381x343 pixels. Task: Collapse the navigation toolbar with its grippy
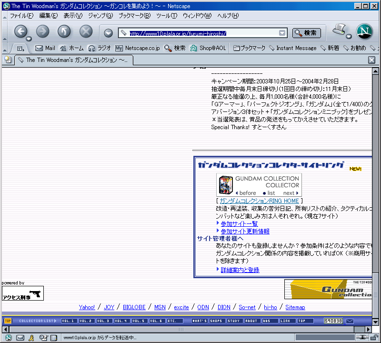click(x=5, y=31)
